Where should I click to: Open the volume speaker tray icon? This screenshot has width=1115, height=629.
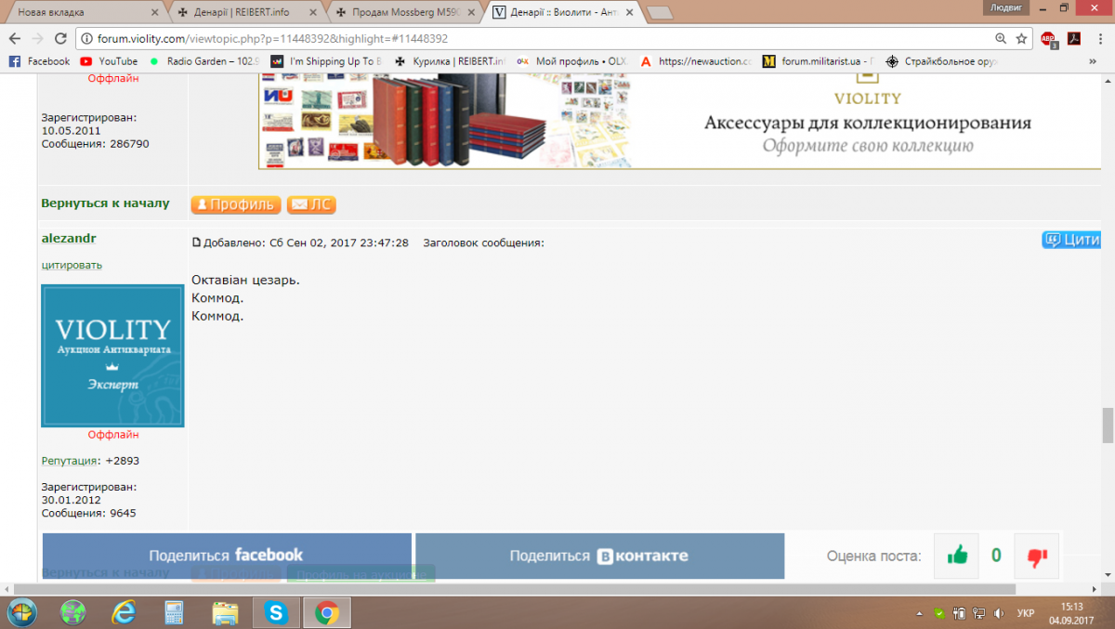999,613
